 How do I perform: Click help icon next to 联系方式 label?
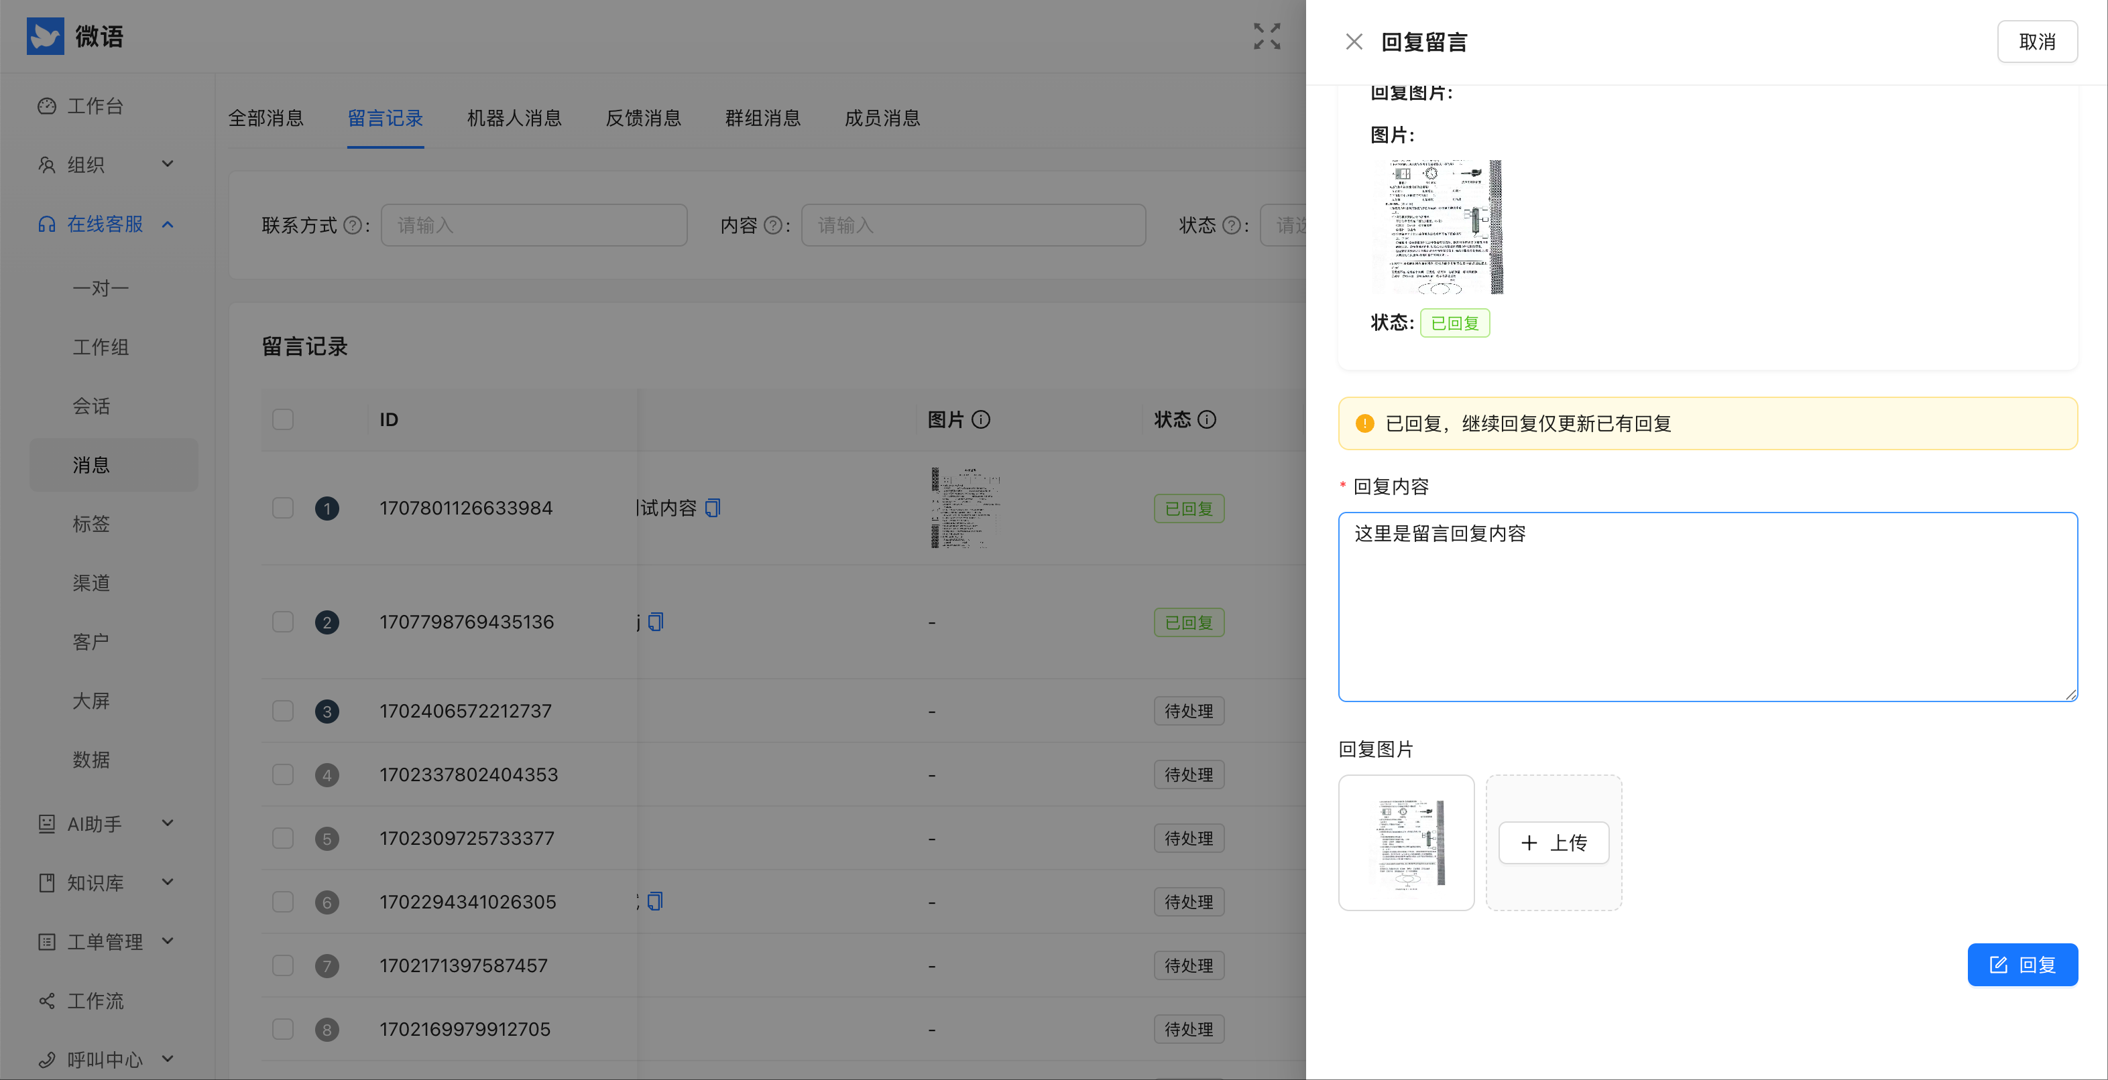352,225
